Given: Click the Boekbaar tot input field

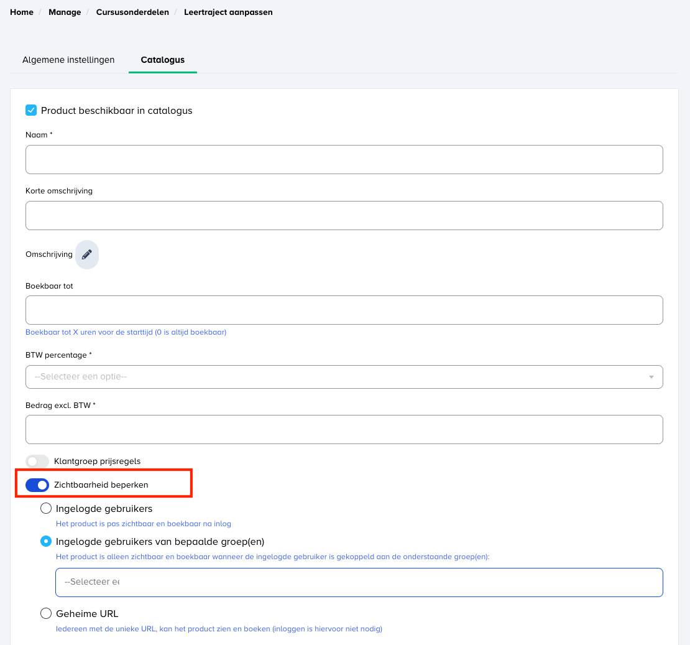Looking at the screenshot, I should (344, 310).
